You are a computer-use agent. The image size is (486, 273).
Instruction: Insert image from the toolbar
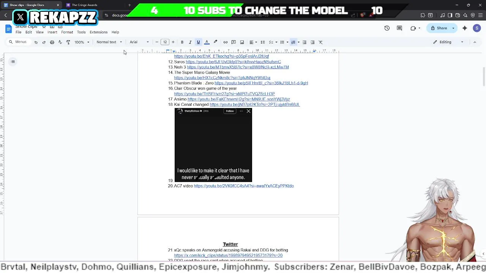[x=242, y=42]
